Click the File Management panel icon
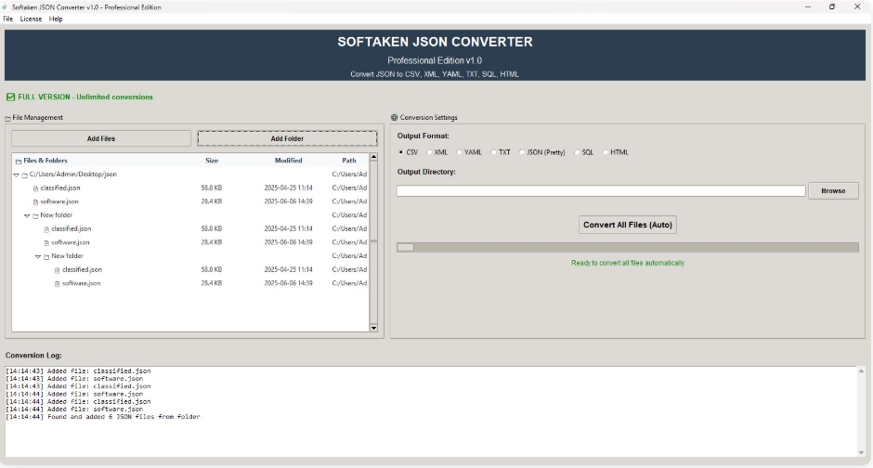 (7, 118)
